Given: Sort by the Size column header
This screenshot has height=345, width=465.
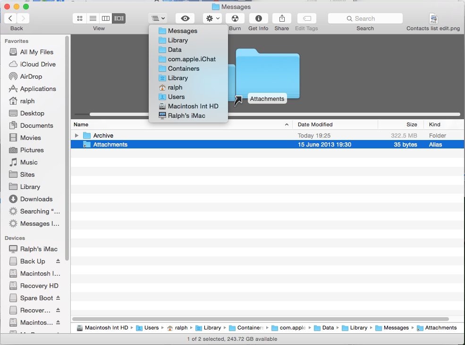Looking at the screenshot, I should 401,124.
